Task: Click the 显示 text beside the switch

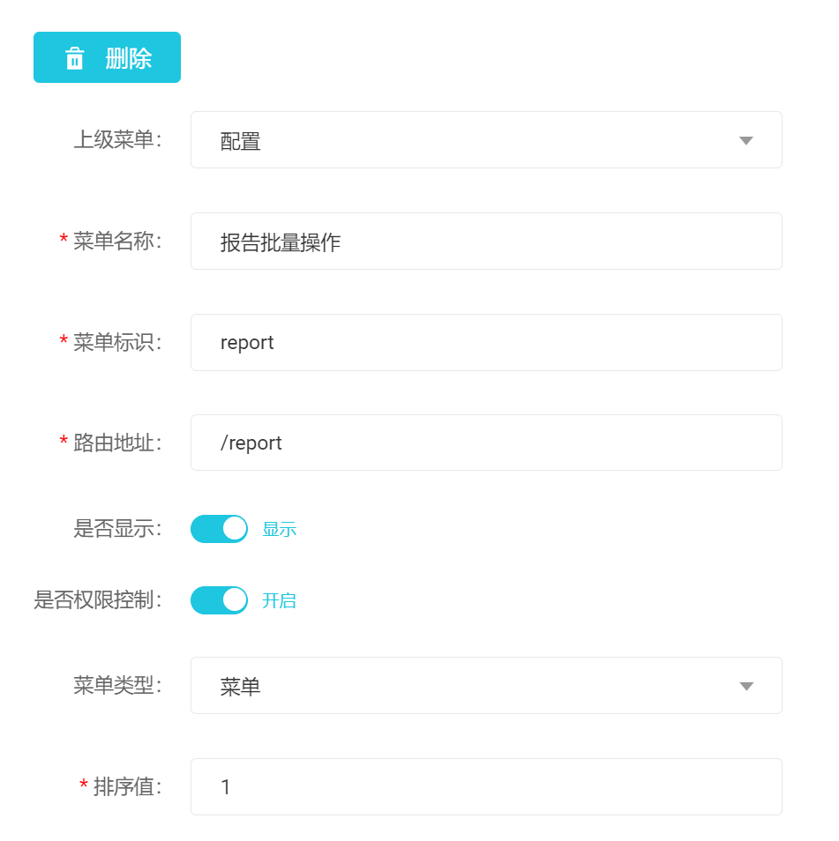Action: tap(279, 530)
